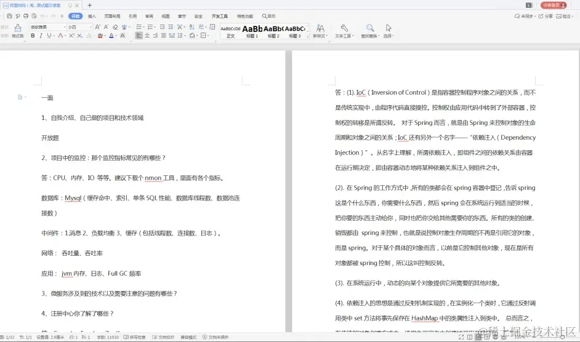Open the Find and Replace magnifier tool
Viewport: 580px width, 342px height.
click(x=370, y=31)
